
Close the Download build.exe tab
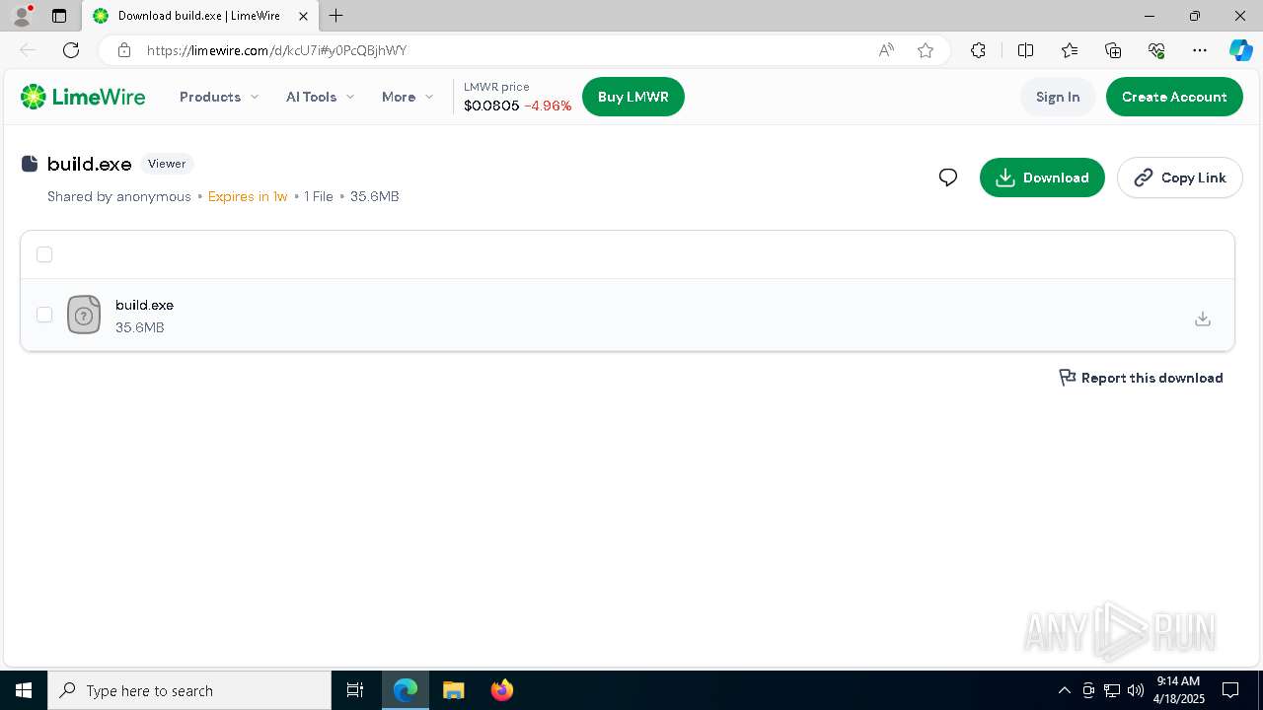coord(304,16)
